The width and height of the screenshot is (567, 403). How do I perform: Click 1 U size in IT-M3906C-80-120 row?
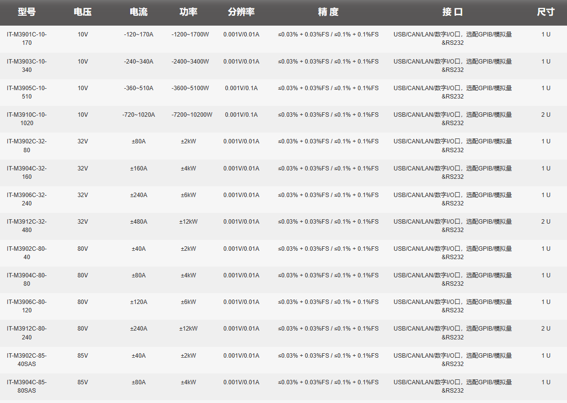click(x=546, y=302)
